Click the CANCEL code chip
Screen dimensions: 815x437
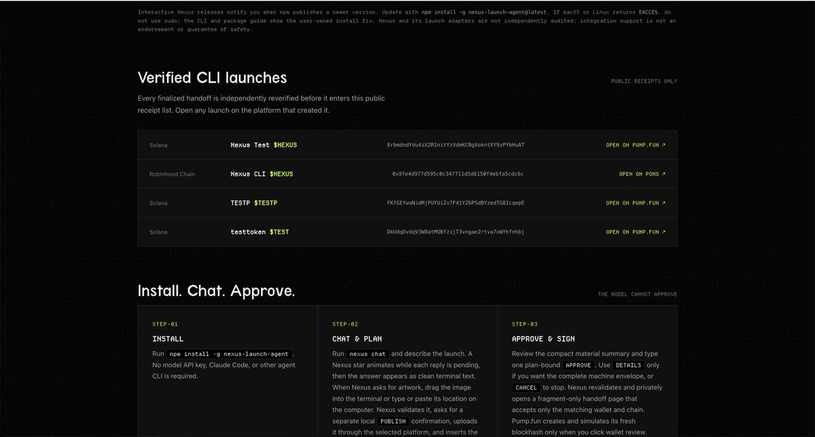tap(526, 387)
